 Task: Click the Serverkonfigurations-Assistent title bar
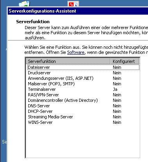pyautogui.click(x=78, y=11)
